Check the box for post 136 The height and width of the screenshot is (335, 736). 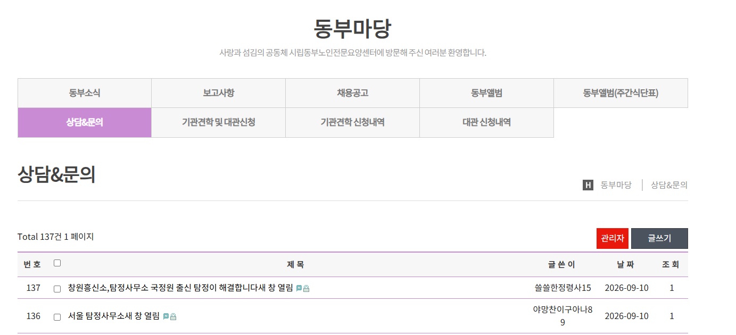pos(57,317)
